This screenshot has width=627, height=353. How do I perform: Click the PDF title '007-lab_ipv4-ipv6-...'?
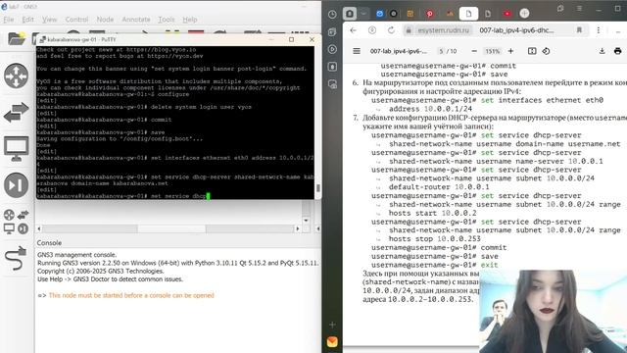click(x=399, y=51)
